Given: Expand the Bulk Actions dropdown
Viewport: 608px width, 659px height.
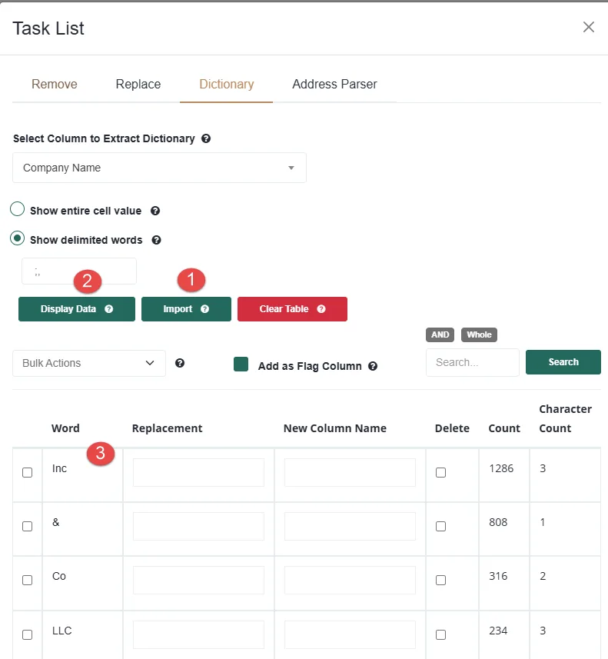Looking at the screenshot, I should click(x=89, y=363).
